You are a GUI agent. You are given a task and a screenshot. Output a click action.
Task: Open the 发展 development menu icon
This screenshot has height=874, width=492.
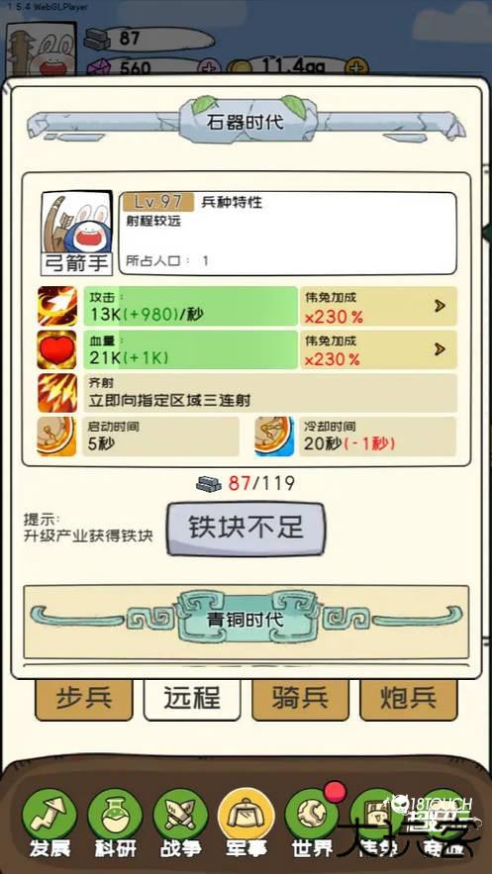click(x=49, y=817)
